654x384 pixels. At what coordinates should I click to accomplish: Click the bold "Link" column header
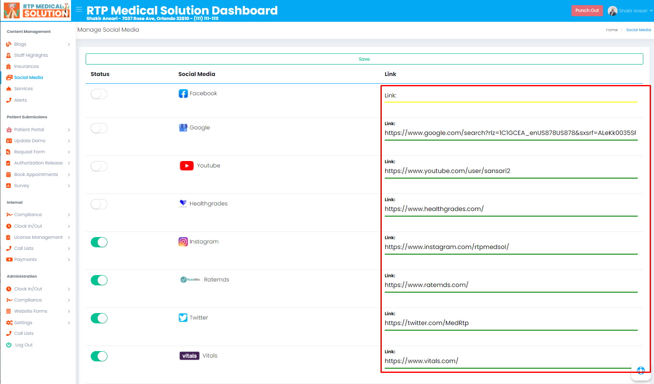point(390,74)
